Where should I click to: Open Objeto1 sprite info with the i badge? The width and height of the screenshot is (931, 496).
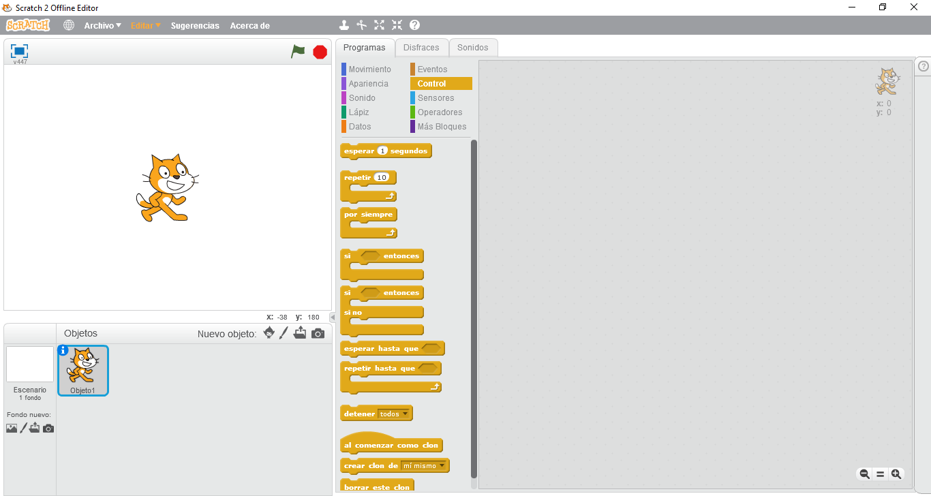click(x=63, y=350)
